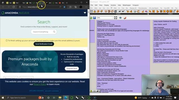Click the refresh button in Edge browser
Screen dimensions: 179x100
point(14,7)
